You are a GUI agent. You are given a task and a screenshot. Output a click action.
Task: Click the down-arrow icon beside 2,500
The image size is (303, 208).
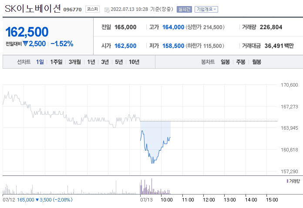coord(25,44)
